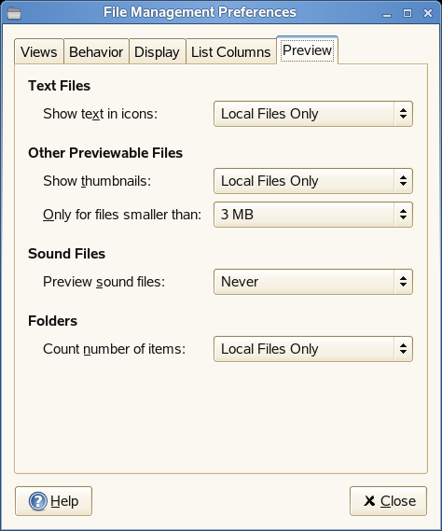Open the Preview sound files dropdown
This screenshot has width=442, height=531.
pyautogui.click(x=313, y=282)
